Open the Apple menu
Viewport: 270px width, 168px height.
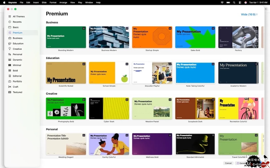click(x=4, y=2)
